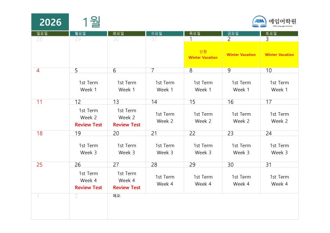Viewport: 330px width, 233px height.
Task: Click 1st Term Week 1 on January 7
Action: (165, 86)
